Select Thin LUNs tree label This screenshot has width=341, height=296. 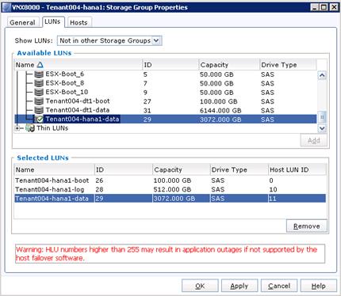52,128
